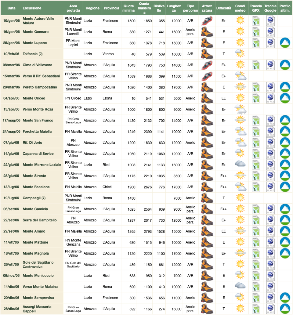
Task: Click the Provincia column header
Action: (x=111, y=8)
